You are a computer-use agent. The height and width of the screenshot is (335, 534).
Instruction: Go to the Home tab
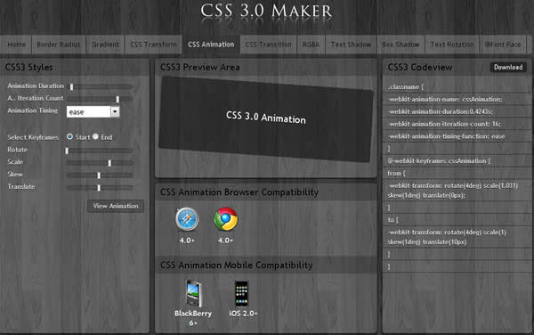point(16,45)
